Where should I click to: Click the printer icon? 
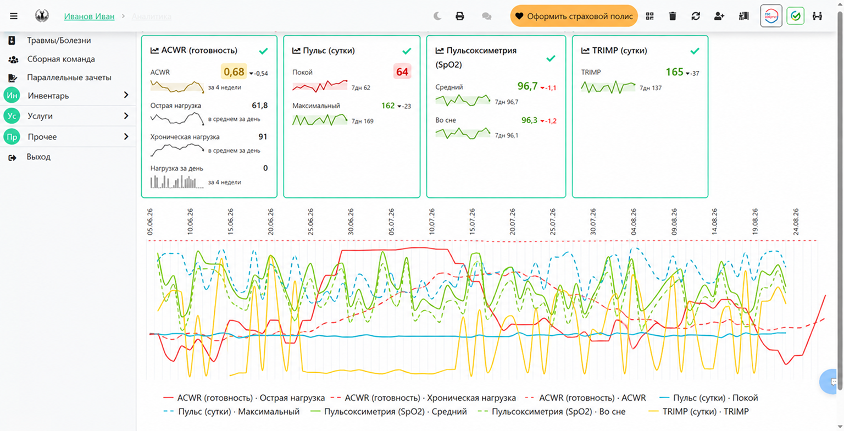click(460, 16)
